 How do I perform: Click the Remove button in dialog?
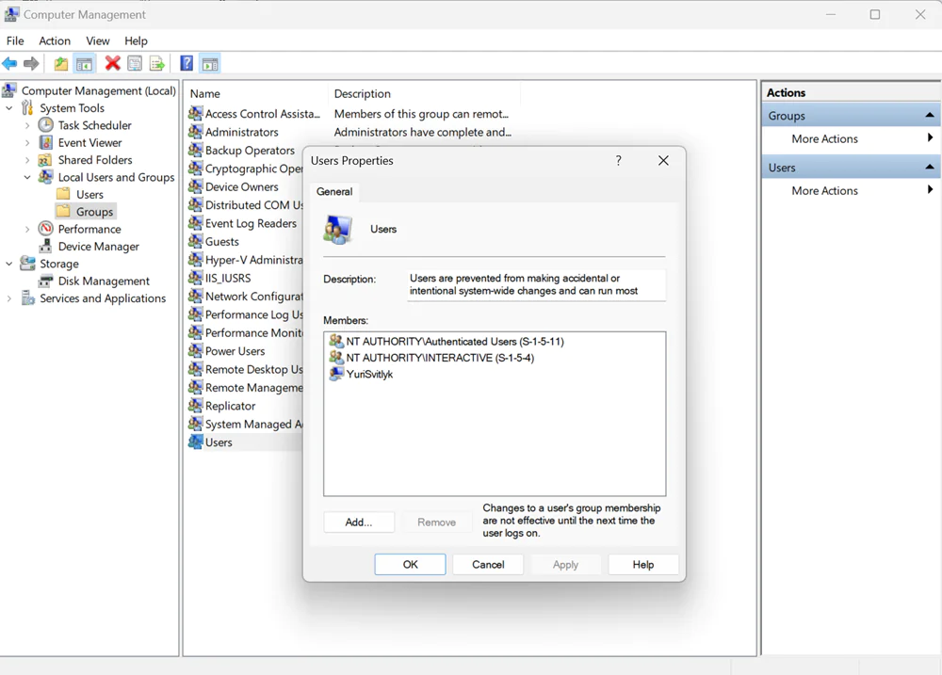pos(437,522)
